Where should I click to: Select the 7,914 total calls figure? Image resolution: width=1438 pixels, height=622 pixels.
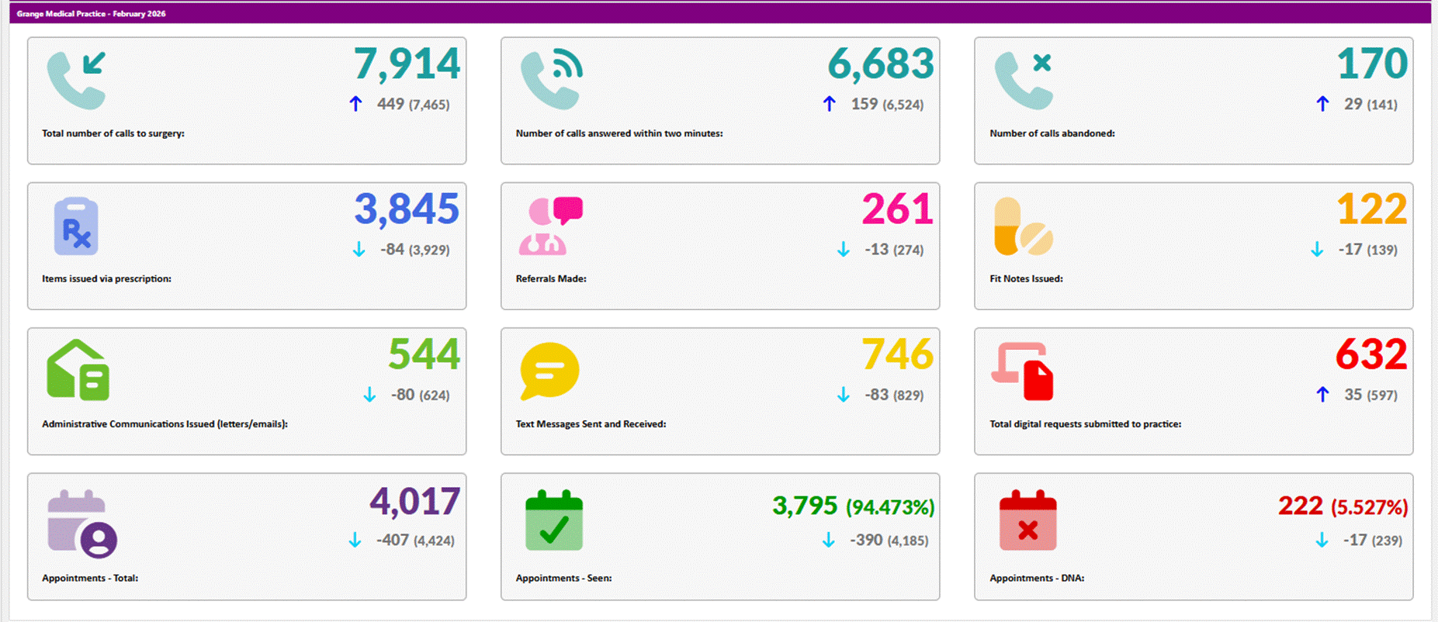click(x=407, y=64)
